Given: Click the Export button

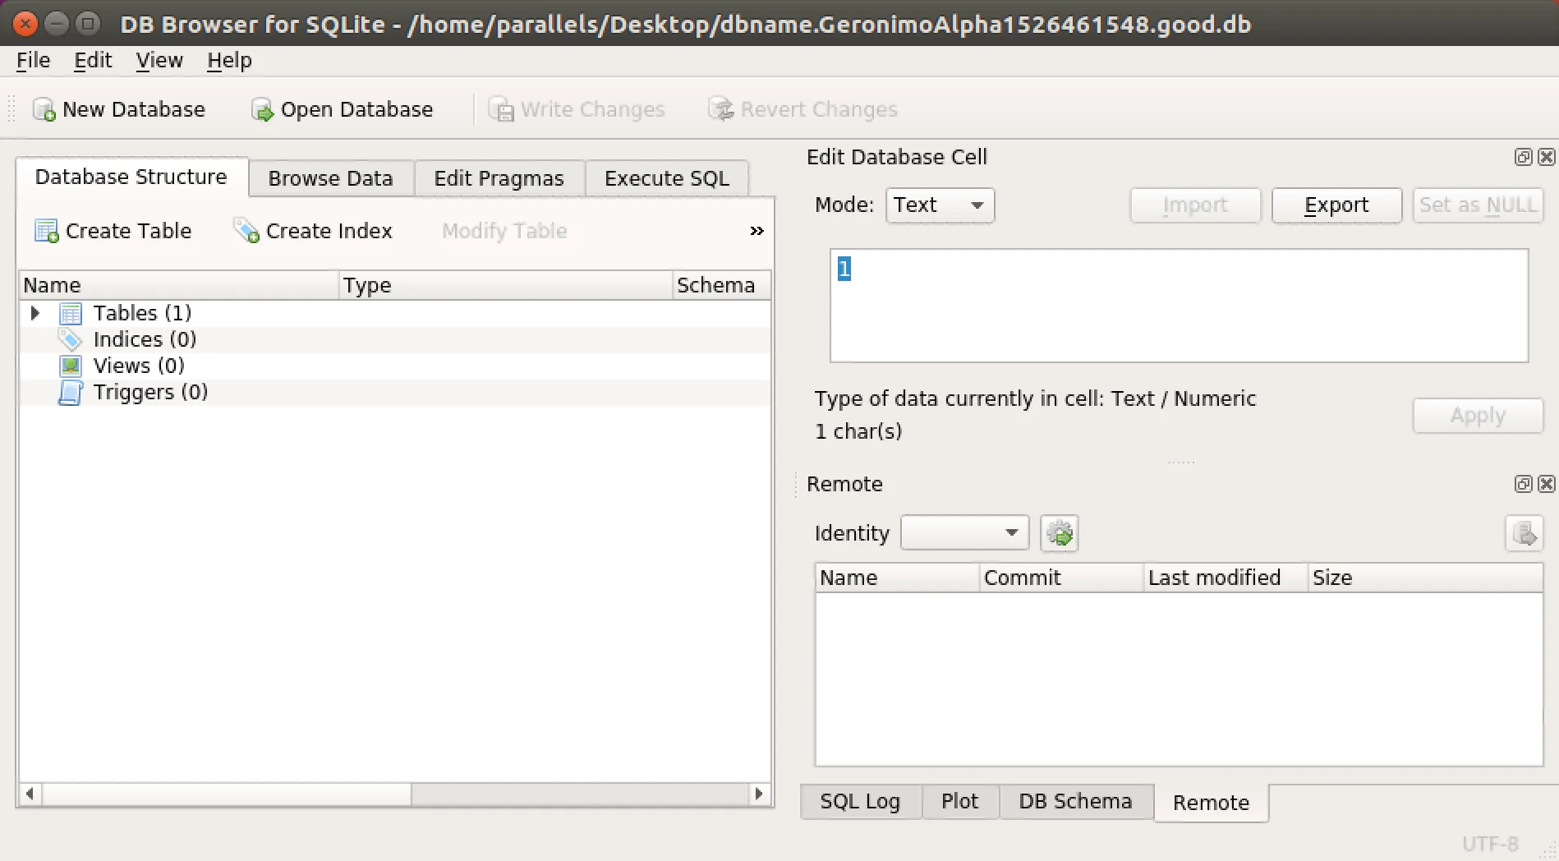Looking at the screenshot, I should 1336,205.
